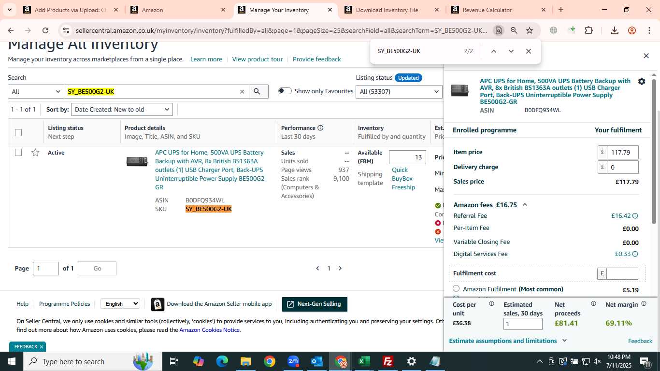Go to next inventory page arrow
660x371 pixels.
pos(340,268)
